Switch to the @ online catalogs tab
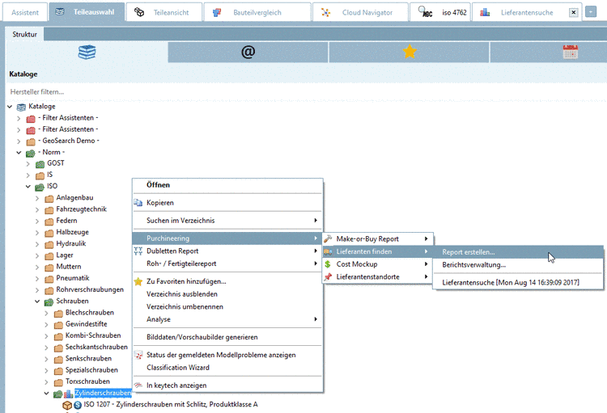 pos(248,52)
